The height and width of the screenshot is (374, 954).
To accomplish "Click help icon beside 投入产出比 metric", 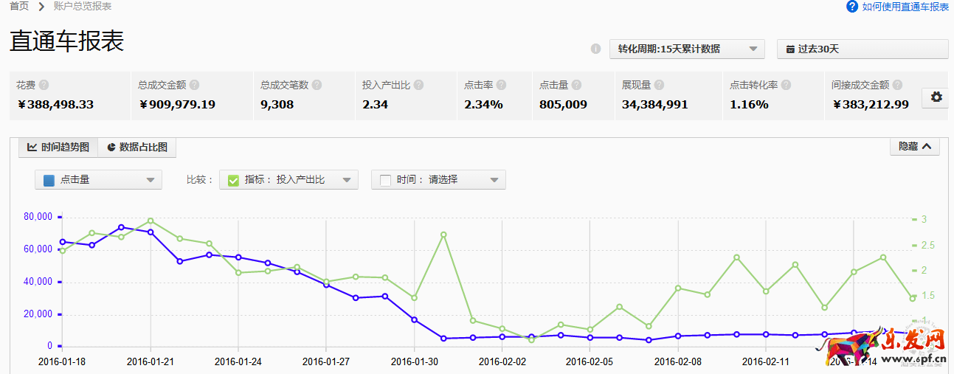I will click(418, 85).
